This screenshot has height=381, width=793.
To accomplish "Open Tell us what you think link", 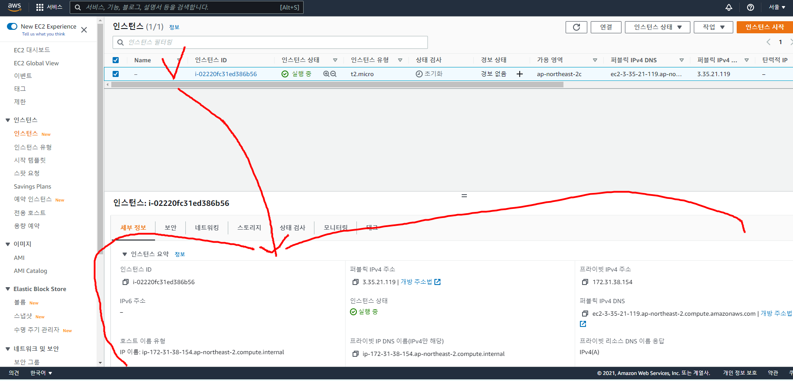I will [43, 34].
